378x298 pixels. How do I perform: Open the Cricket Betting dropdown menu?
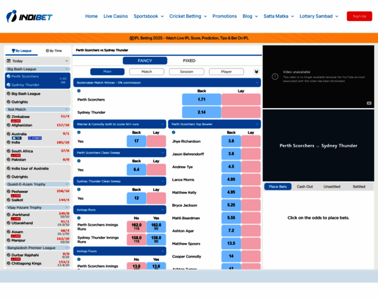pos(188,16)
